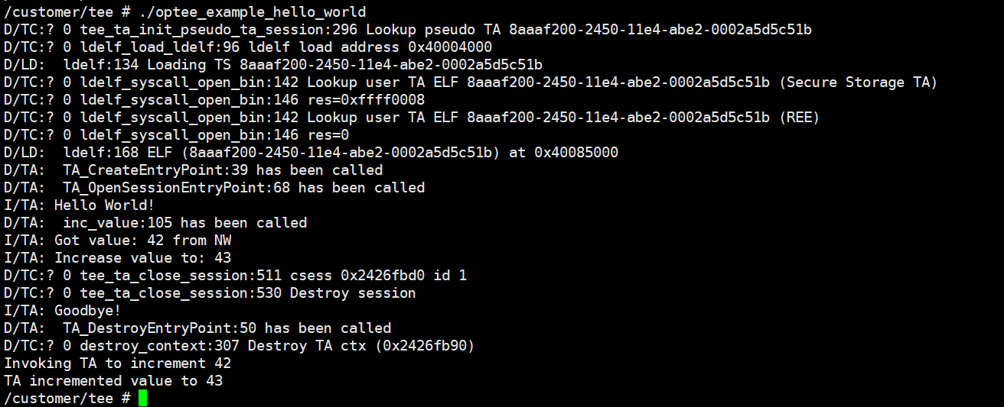The width and height of the screenshot is (1004, 407).
Task: Click the "(REE)" text in lookup line
Action: pyautogui.click(x=800, y=118)
